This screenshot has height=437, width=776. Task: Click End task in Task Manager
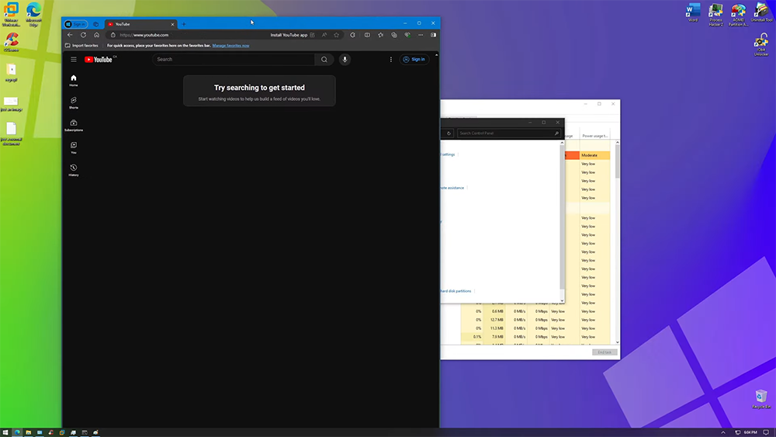[x=605, y=352]
